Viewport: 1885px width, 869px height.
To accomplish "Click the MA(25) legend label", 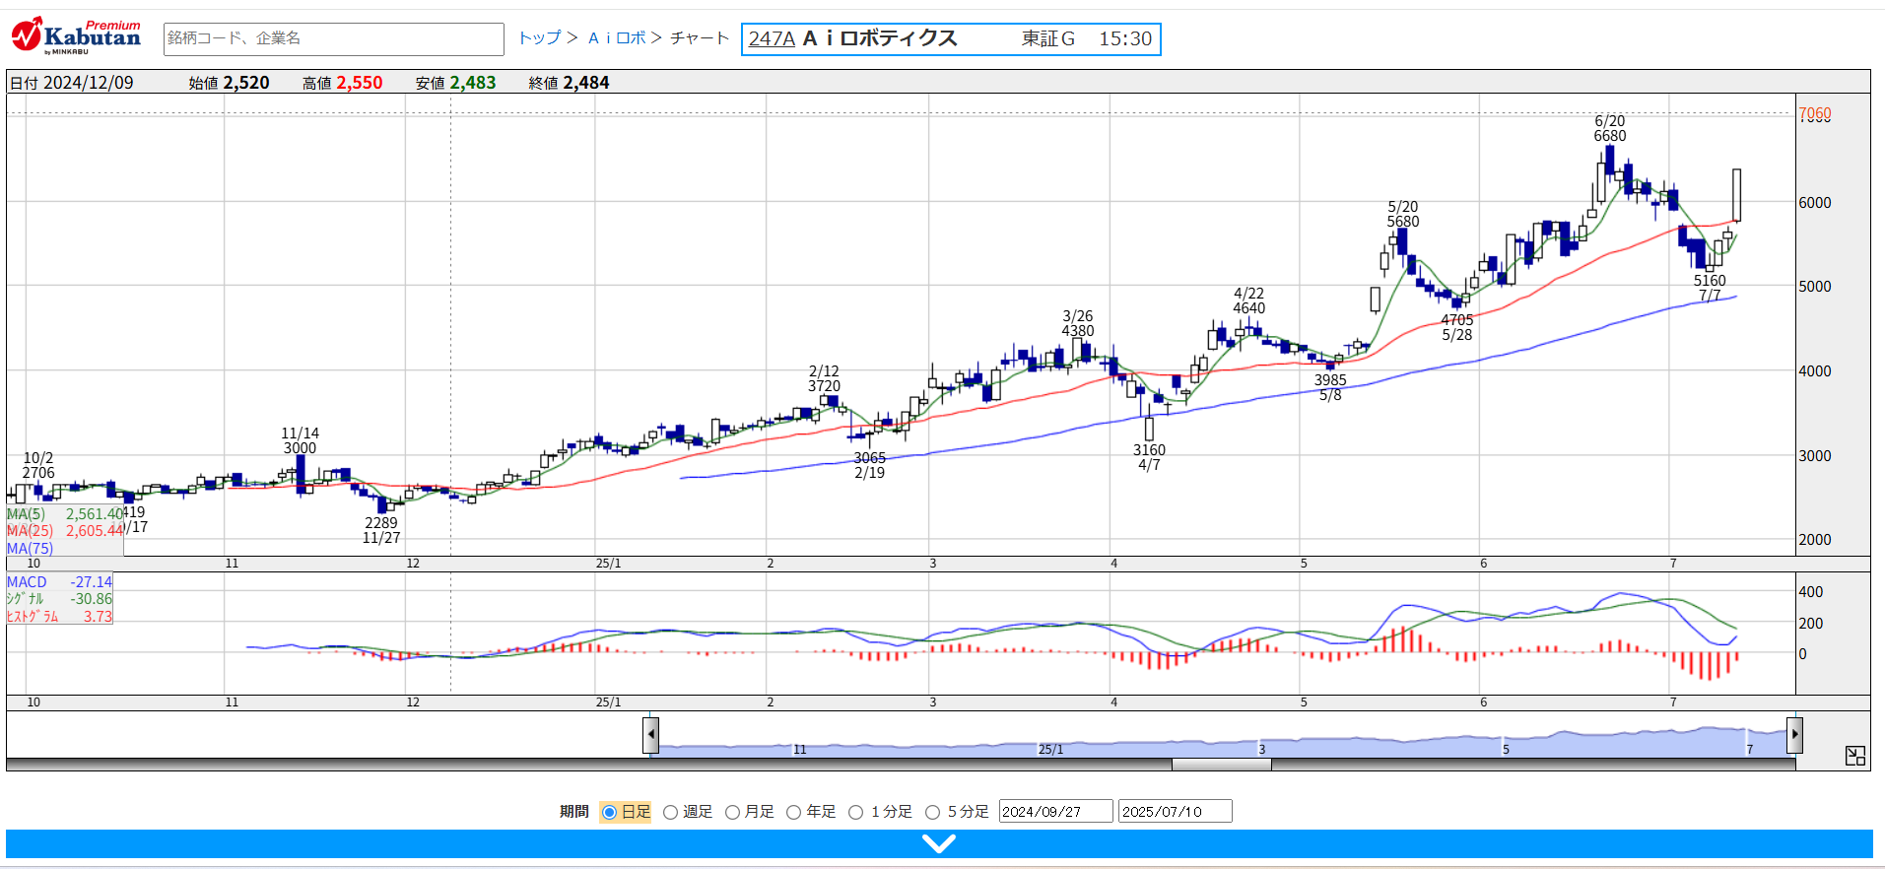I will click(30, 531).
